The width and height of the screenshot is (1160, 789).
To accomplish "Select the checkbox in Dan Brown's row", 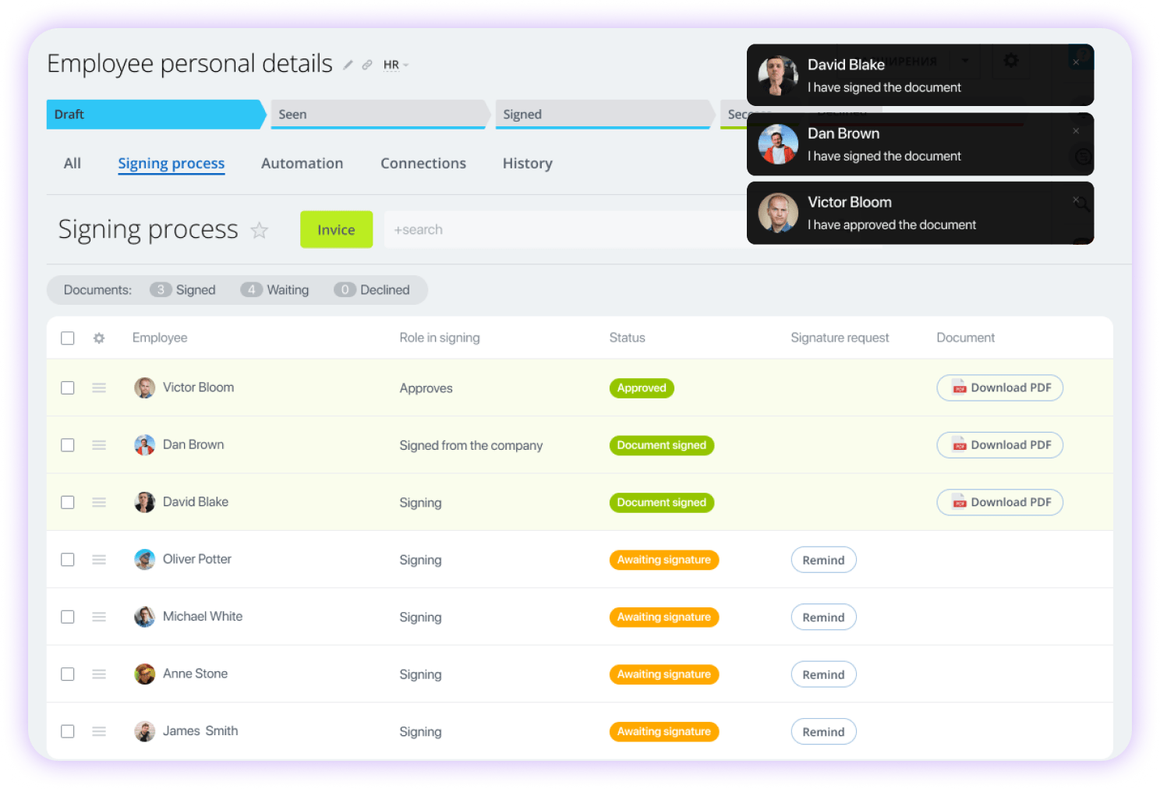I will (68, 444).
